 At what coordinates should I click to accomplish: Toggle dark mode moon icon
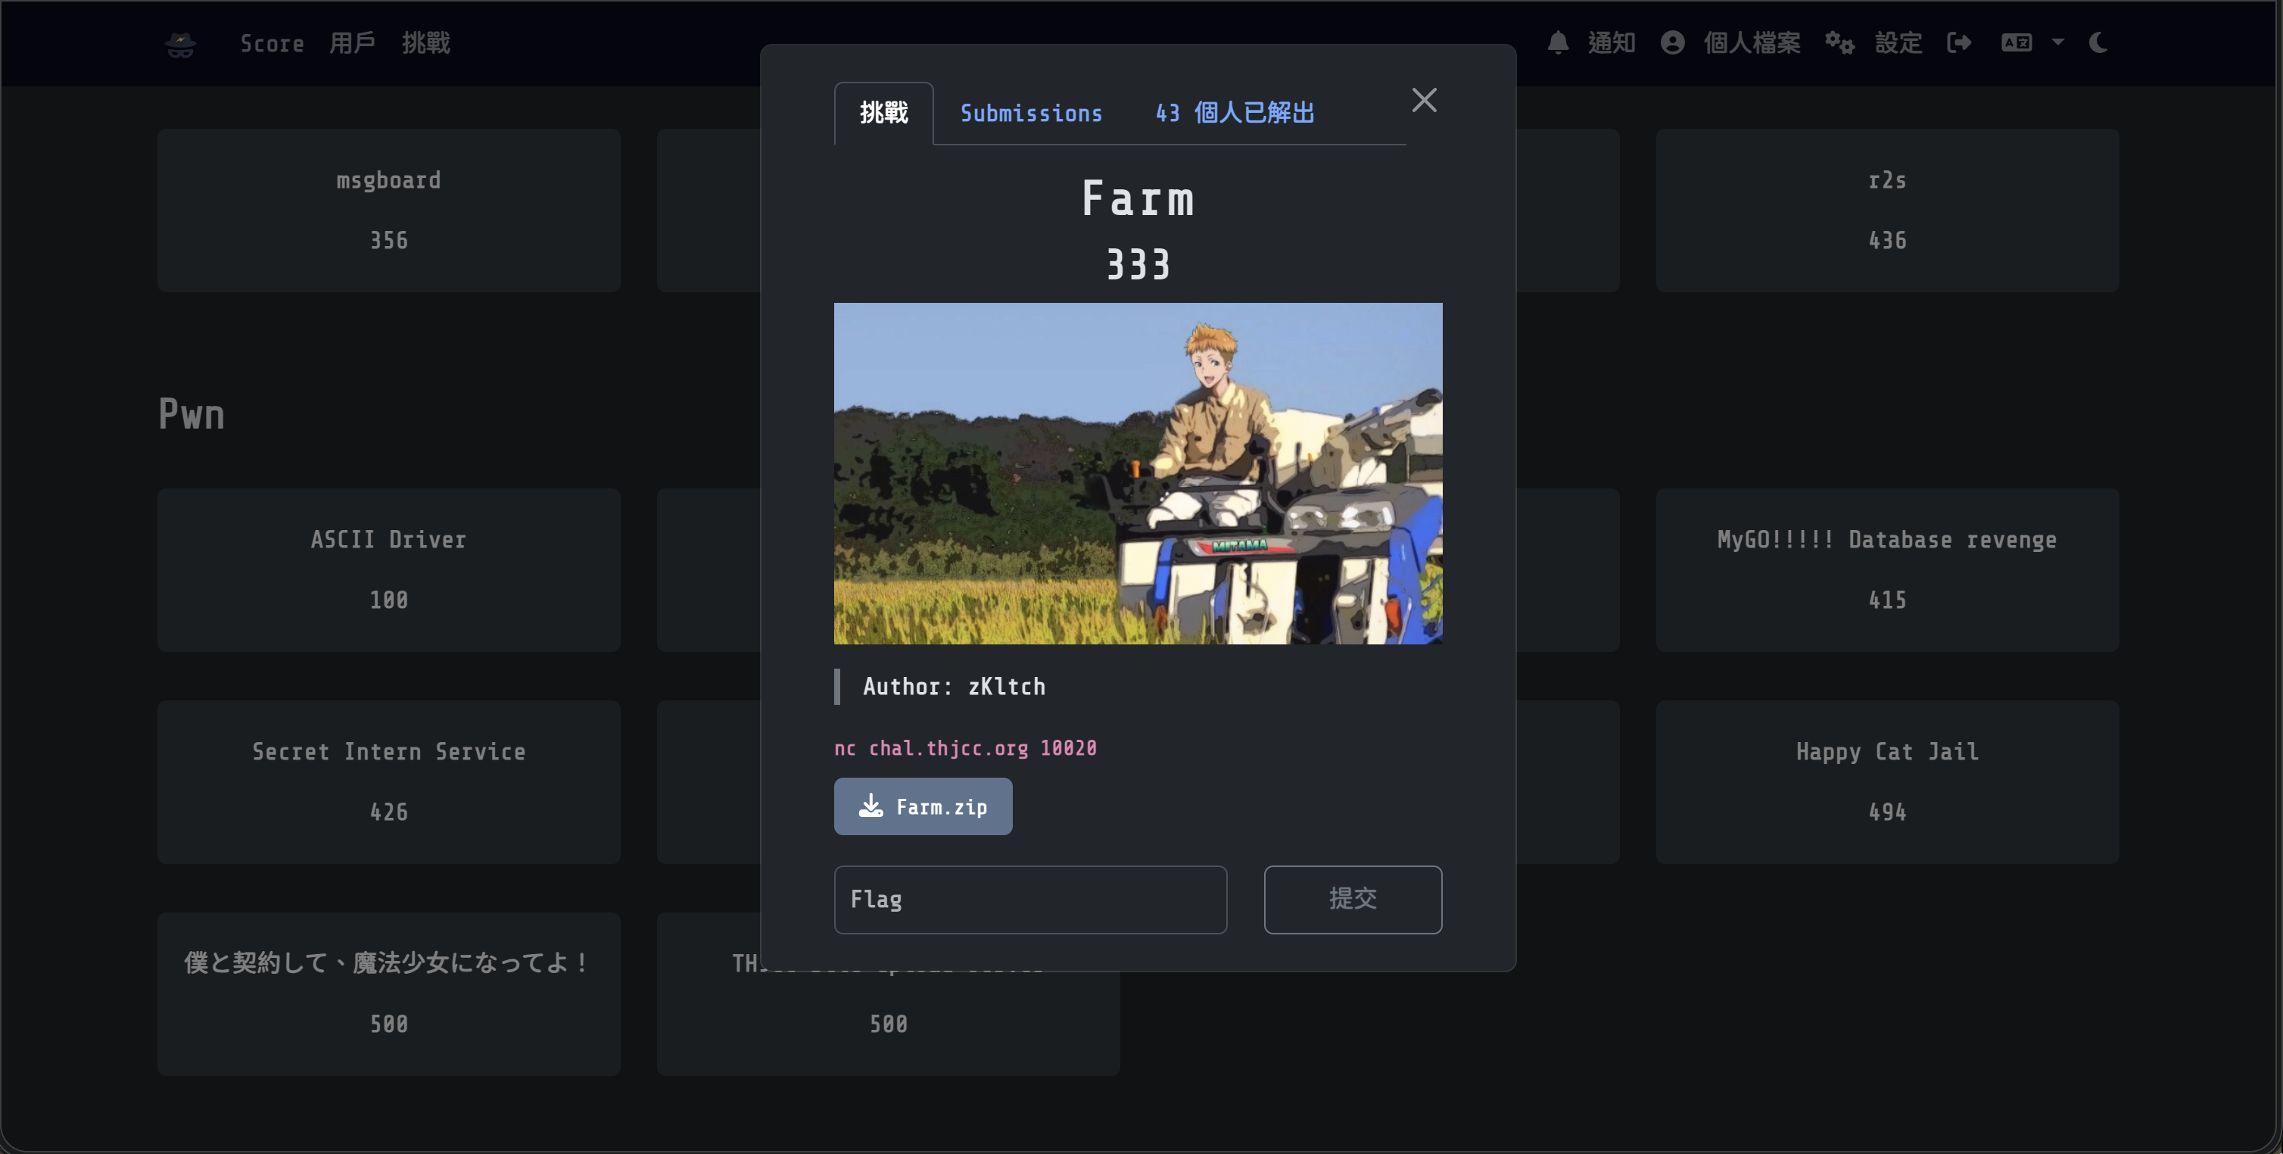(2098, 42)
